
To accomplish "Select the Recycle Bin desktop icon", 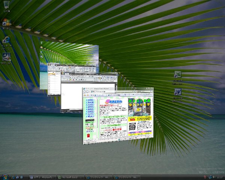I will click(6, 6).
